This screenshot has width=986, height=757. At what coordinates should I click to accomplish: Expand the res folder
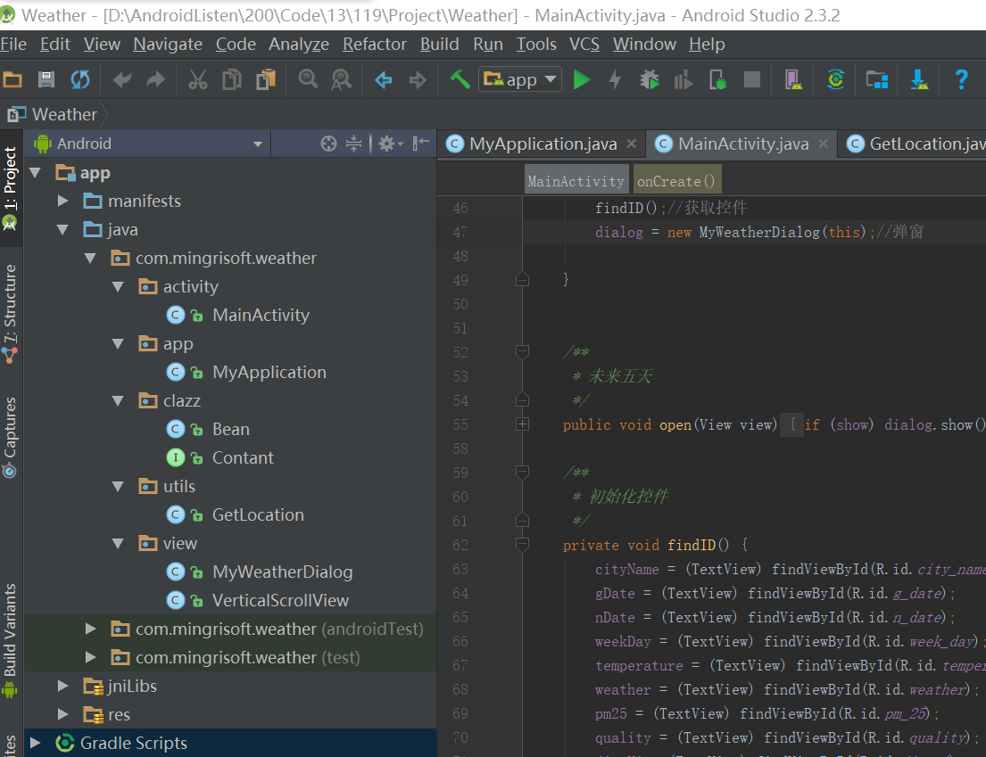point(62,715)
